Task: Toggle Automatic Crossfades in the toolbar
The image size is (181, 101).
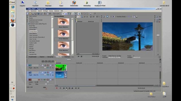Action: point(66,14)
